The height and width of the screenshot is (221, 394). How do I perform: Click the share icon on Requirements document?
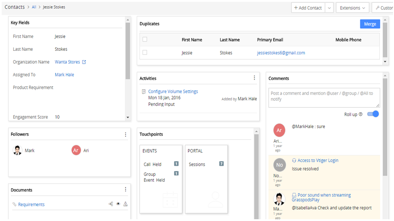pos(111,204)
